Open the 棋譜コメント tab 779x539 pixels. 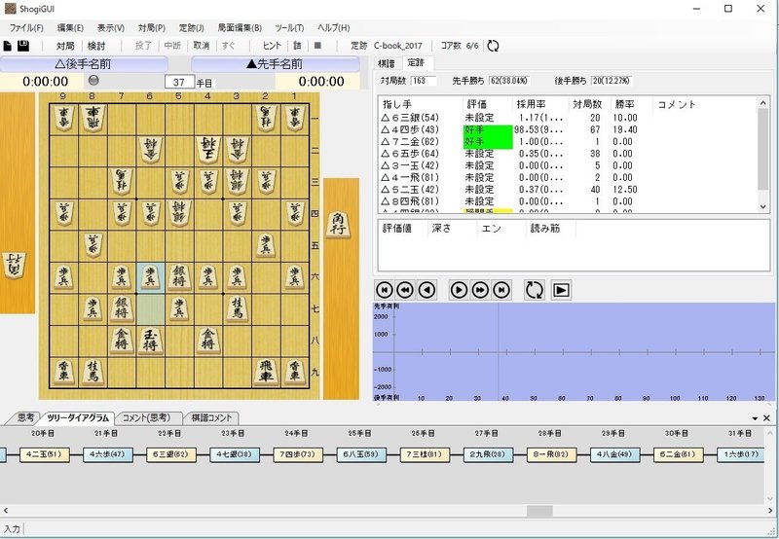point(211,417)
